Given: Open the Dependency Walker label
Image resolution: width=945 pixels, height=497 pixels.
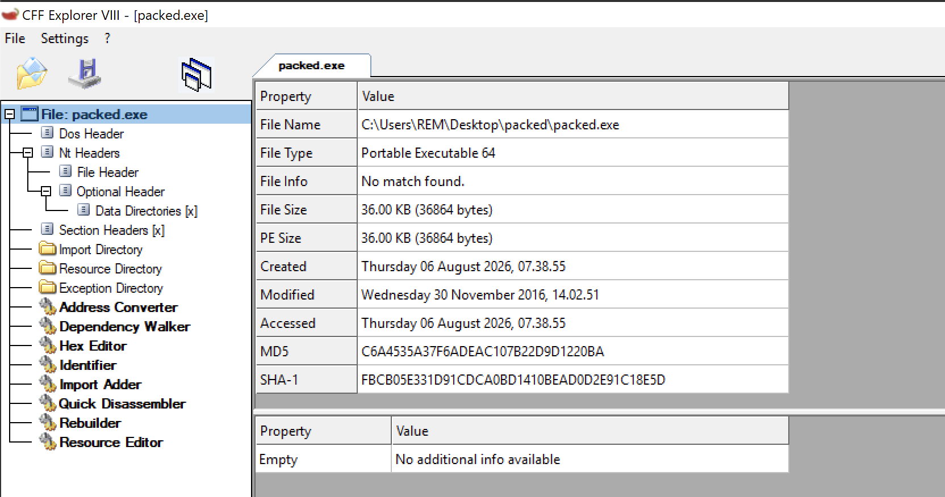Looking at the screenshot, I should coord(124,326).
